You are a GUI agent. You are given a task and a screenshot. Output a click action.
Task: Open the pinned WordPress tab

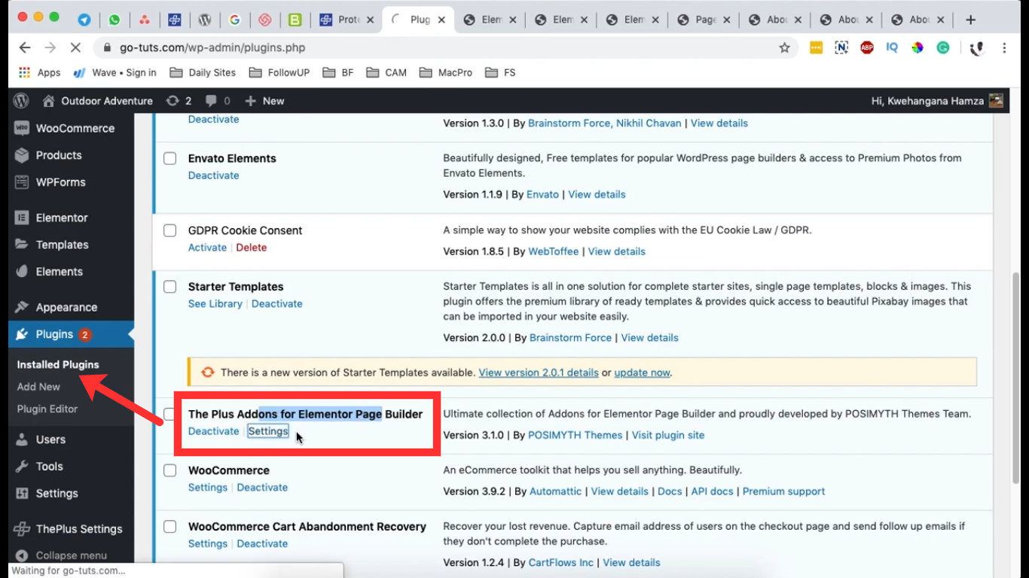(204, 20)
